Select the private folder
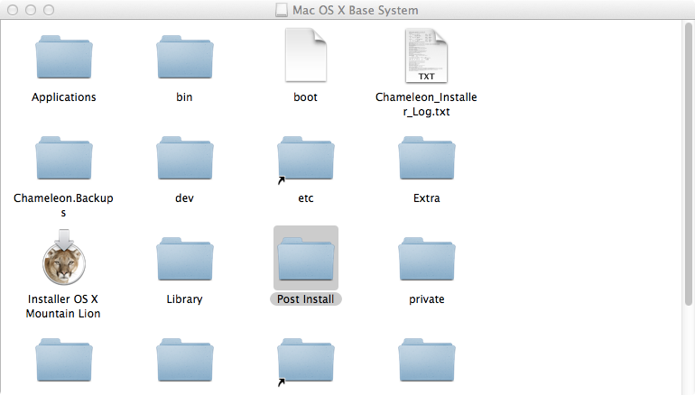Viewport: 695px width, 395px height. click(x=425, y=261)
